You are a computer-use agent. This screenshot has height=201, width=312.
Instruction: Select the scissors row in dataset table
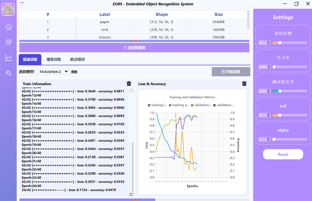pos(105,37)
